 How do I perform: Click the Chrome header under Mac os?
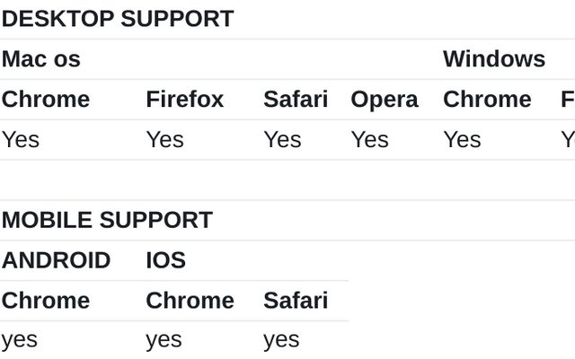pos(46,100)
